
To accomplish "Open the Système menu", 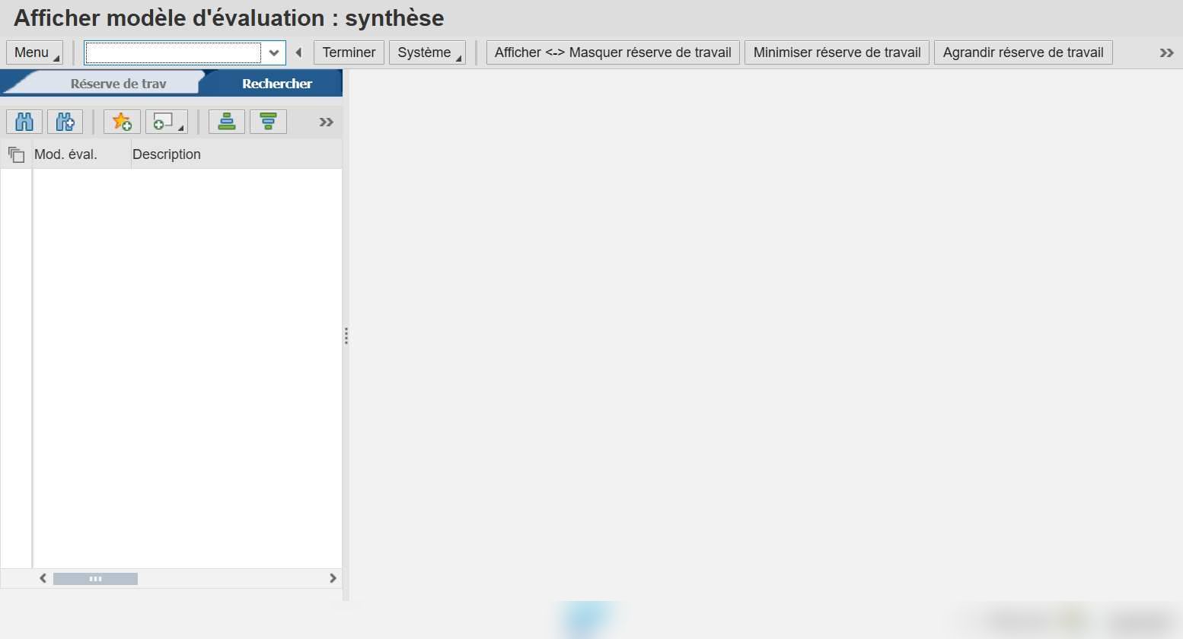I will (427, 52).
